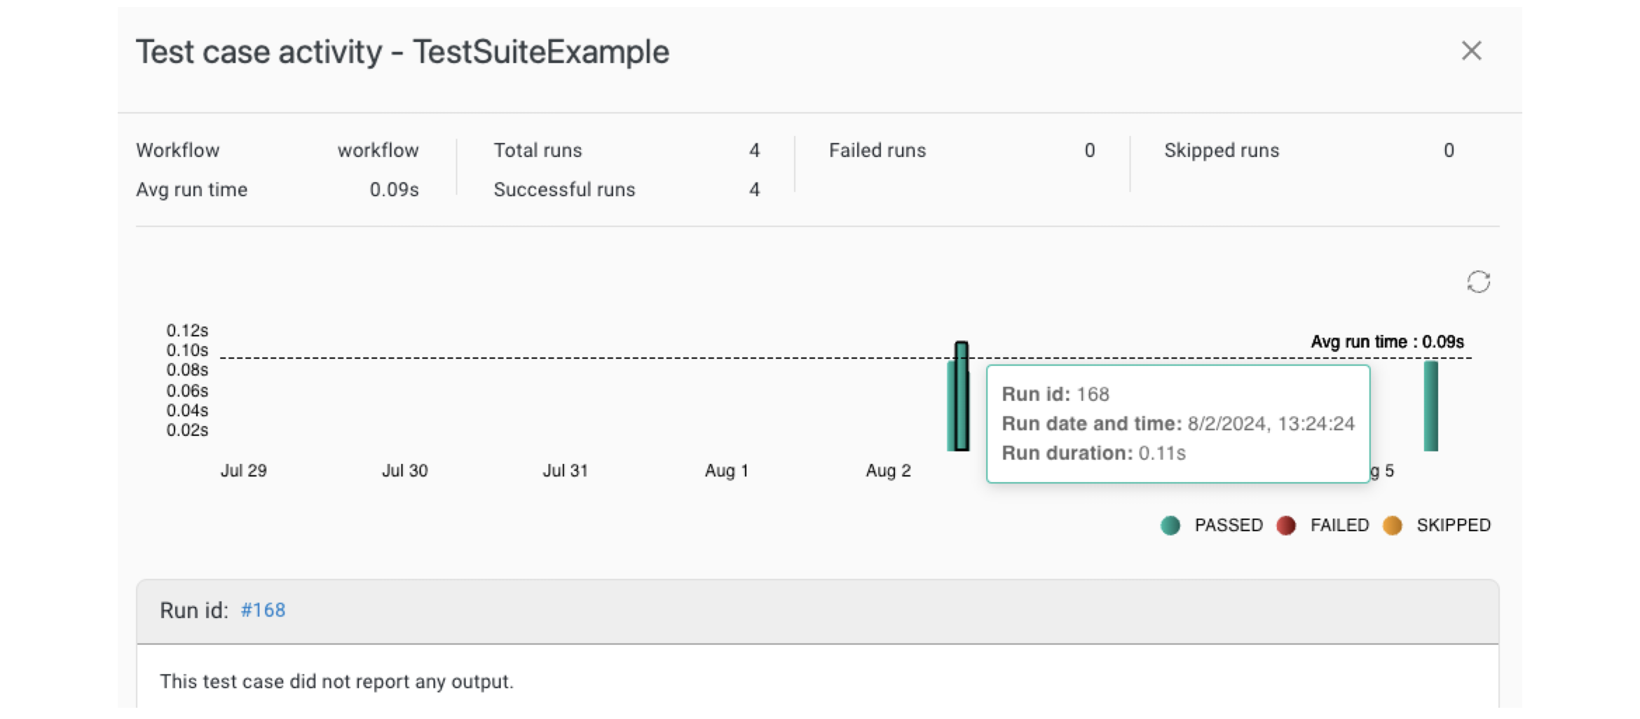Click the Jul 31 axis date label
This screenshot has height=719, width=1640.
click(x=565, y=470)
